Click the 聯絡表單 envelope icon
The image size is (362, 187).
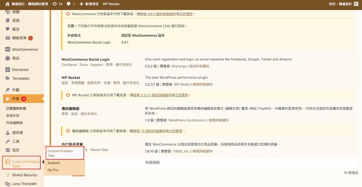(x=8, y=38)
